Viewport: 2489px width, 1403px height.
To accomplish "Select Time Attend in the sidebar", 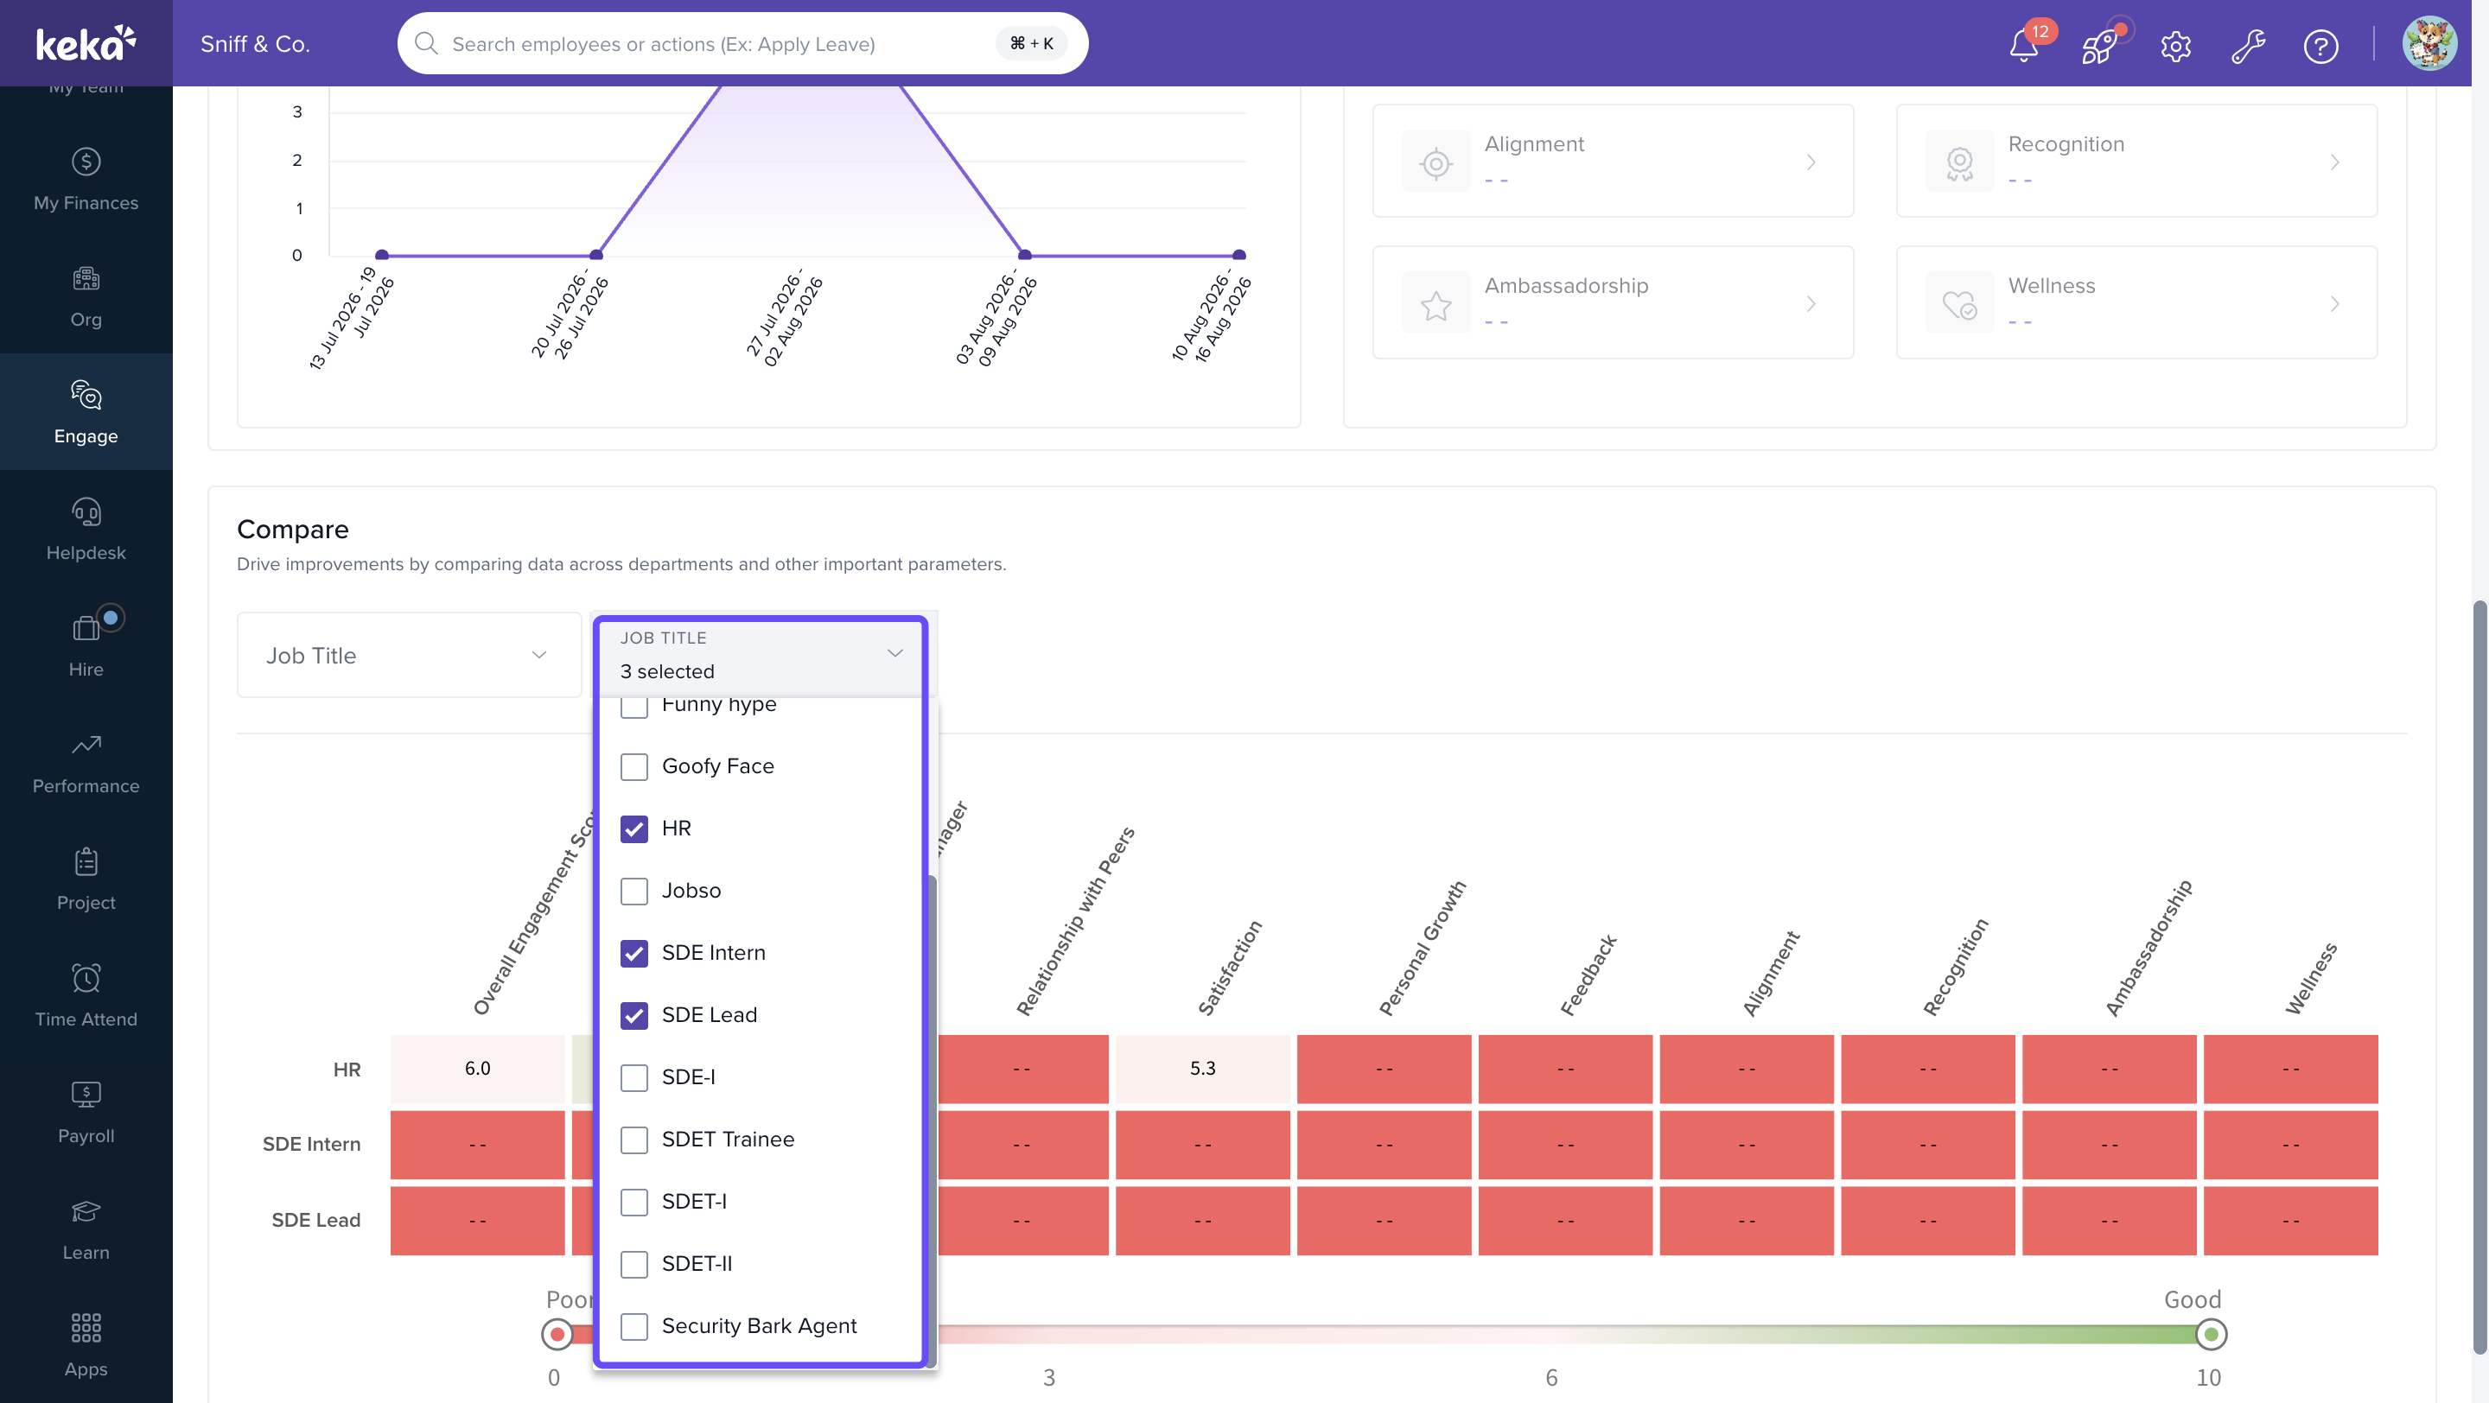I will (x=86, y=995).
